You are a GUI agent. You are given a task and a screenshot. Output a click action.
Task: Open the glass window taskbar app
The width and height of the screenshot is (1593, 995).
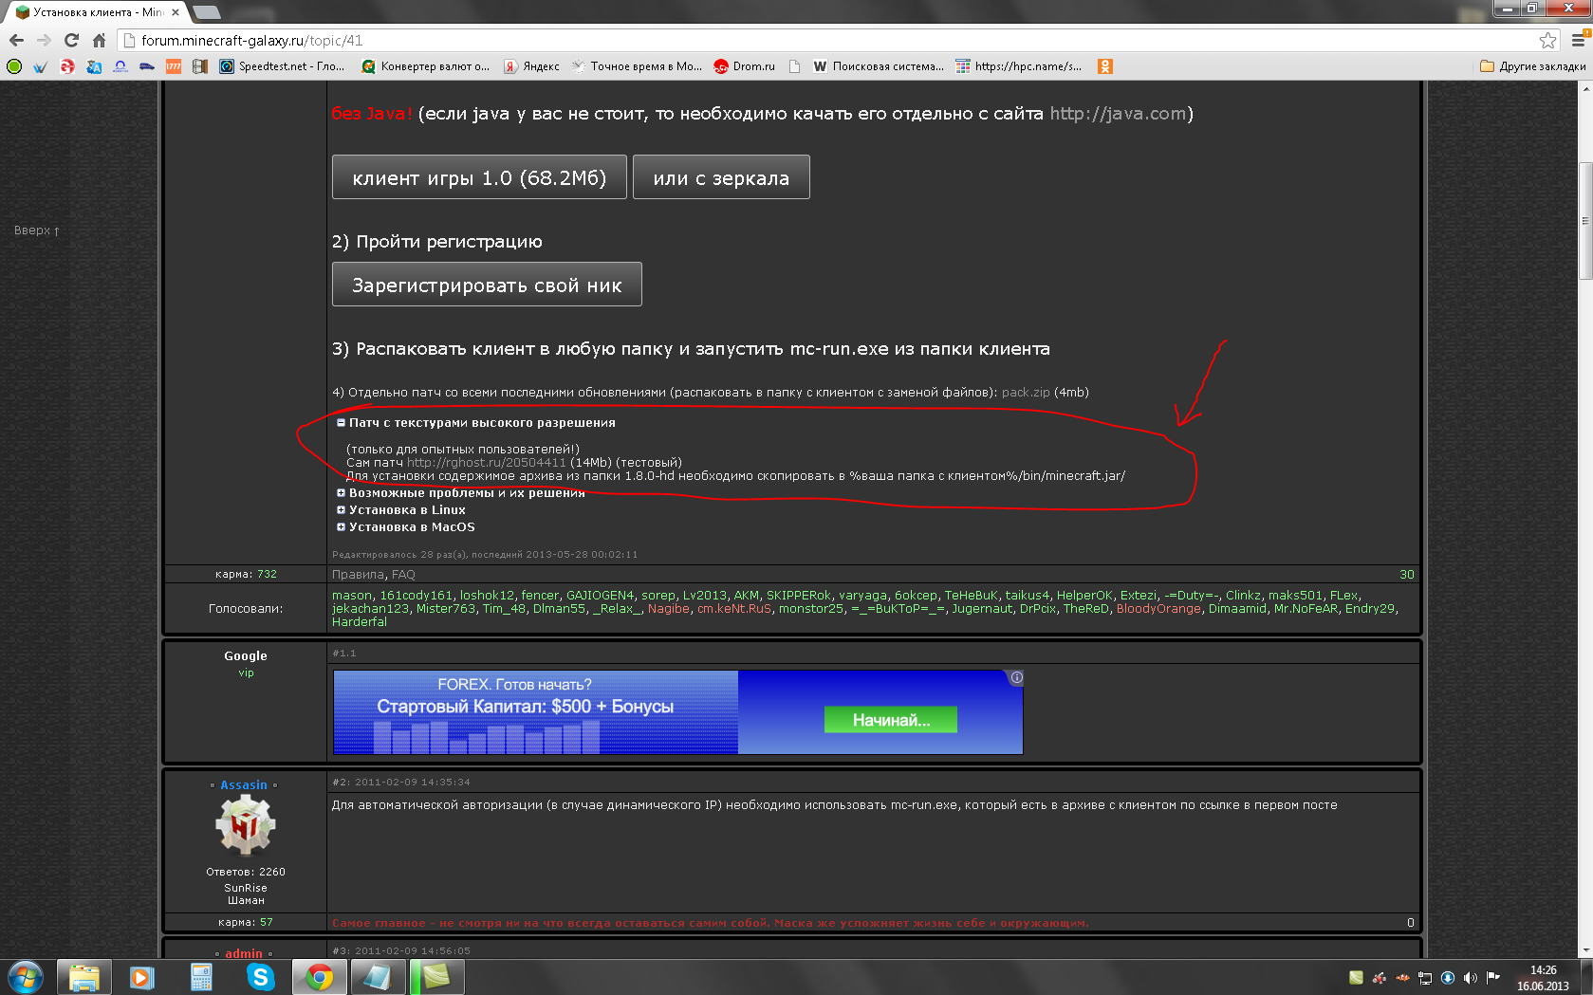coord(378,977)
